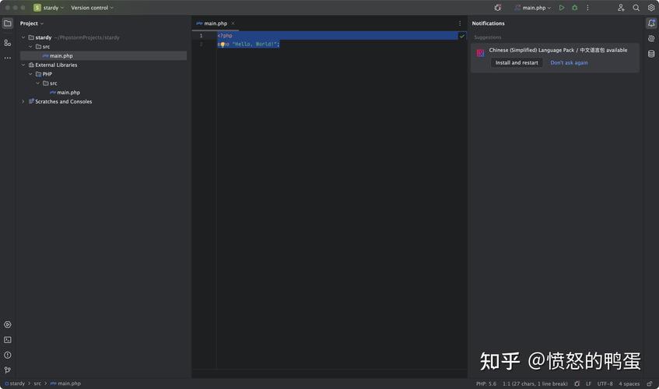Toggle the Notifications bell icon
659x389 pixels.
tap(651, 23)
